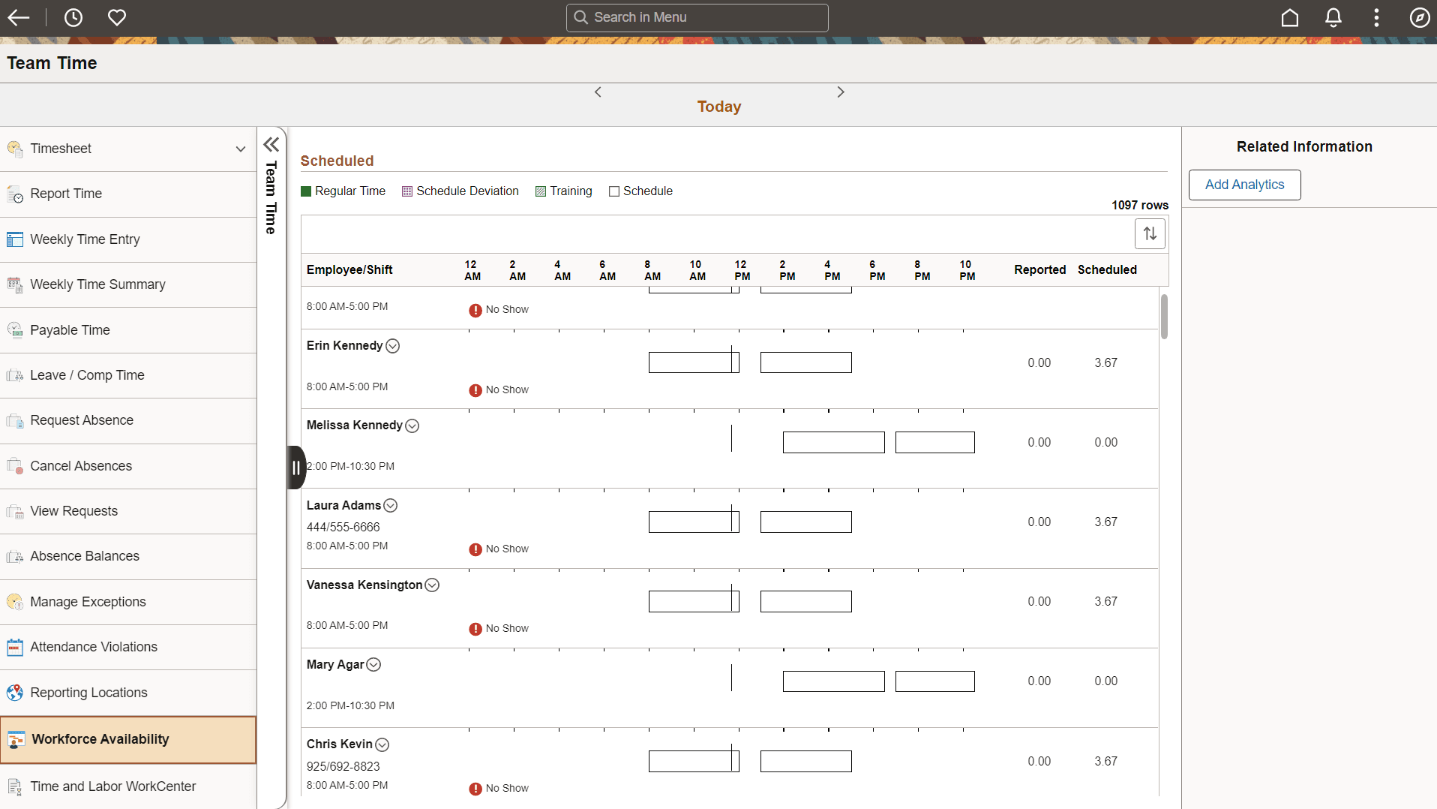The width and height of the screenshot is (1437, 809).
Task: Go to previous day arrow
Action: (598, 92)
